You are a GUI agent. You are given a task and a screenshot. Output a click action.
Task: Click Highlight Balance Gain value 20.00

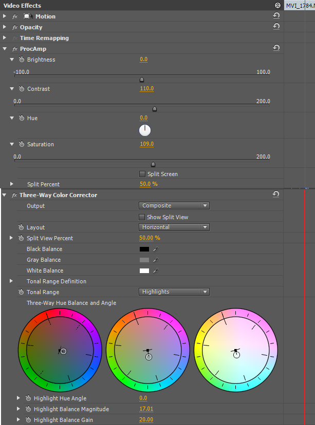[x=146, y=419]
